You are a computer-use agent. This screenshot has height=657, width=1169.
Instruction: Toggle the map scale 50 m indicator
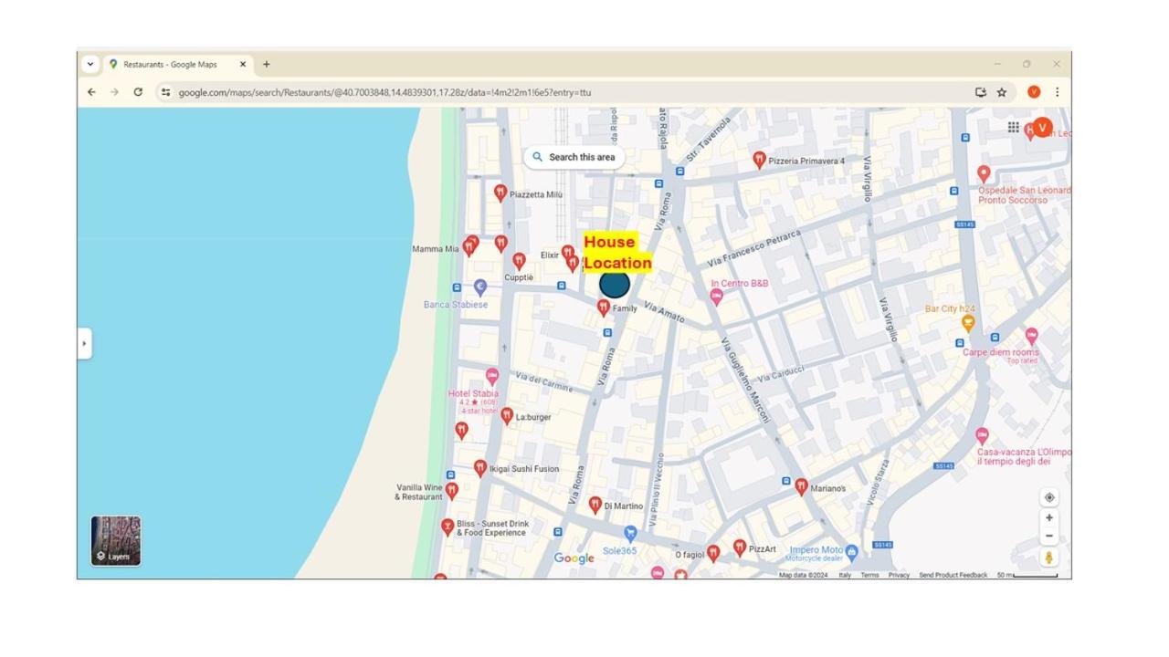(x=1027, y=575)
